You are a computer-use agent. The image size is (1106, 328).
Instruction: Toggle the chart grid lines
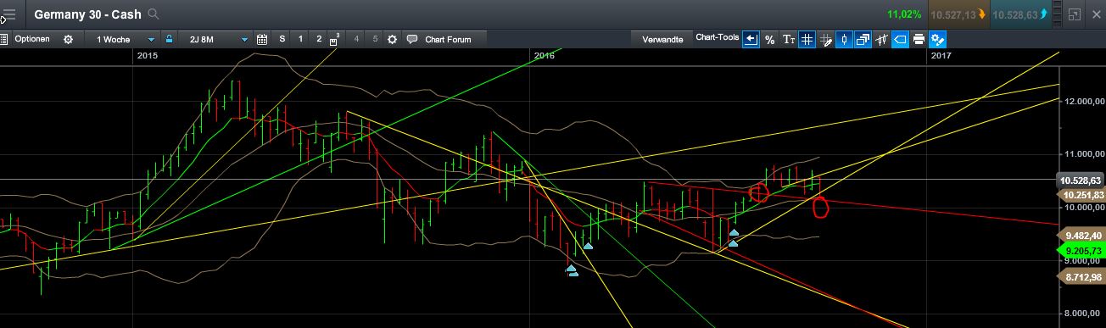[807, 39]
